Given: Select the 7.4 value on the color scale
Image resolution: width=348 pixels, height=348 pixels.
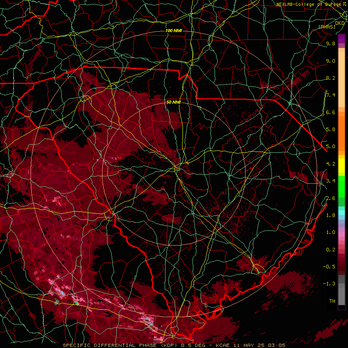Looking at the screenshot, I should [331, 95].
